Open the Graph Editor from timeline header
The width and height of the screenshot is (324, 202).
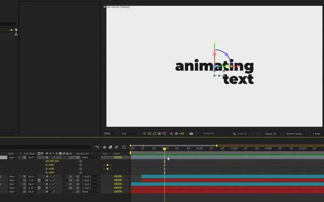pyautogui.click(x=124, y=147)
